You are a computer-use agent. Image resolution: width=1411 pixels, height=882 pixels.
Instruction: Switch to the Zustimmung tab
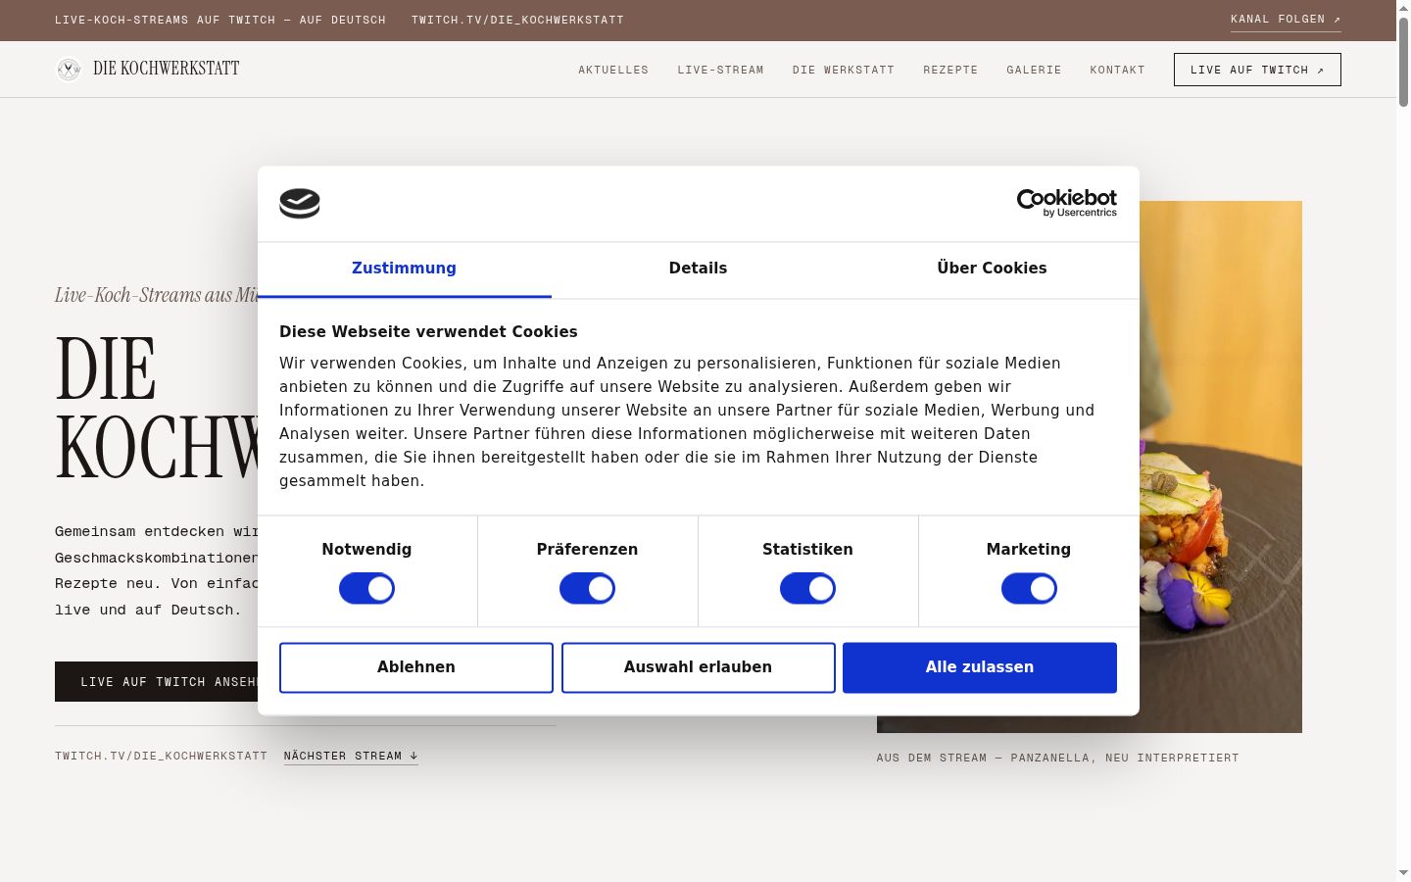(404, 269)
